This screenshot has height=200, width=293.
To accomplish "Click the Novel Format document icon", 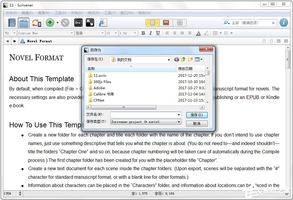I will coord(22,41).
